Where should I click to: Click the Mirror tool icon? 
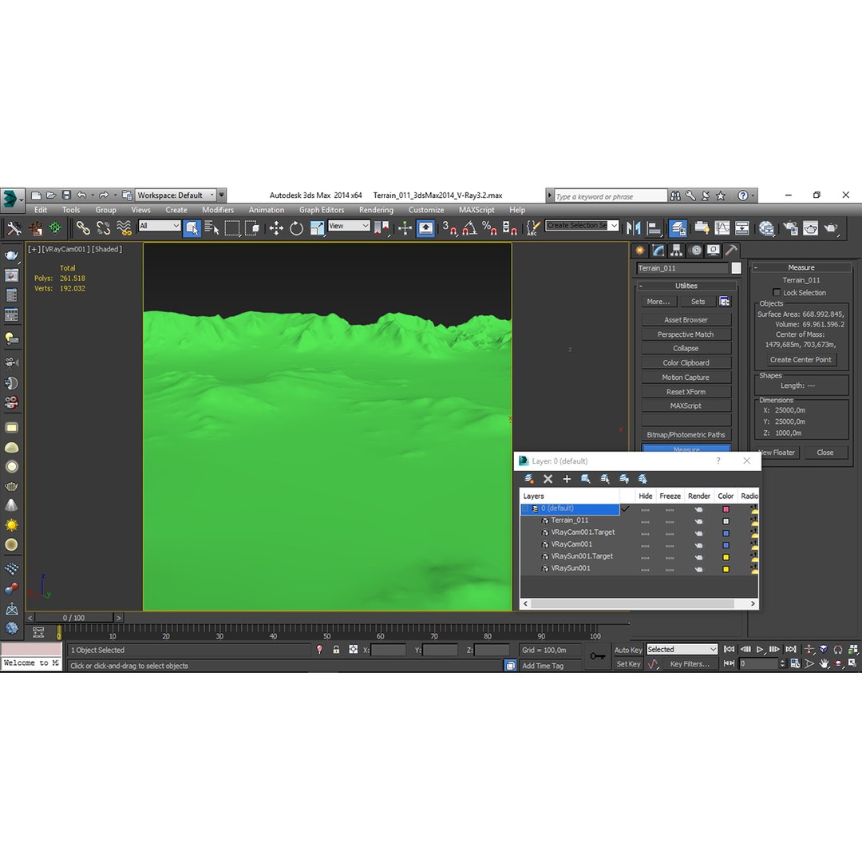pos(633,227)
